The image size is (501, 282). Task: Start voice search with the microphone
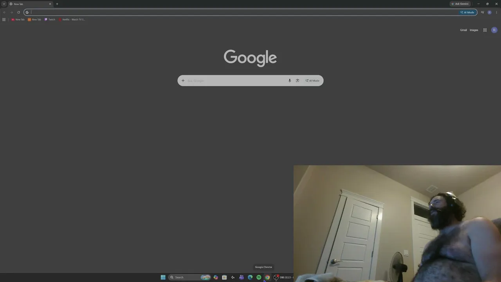coord(290,81)
